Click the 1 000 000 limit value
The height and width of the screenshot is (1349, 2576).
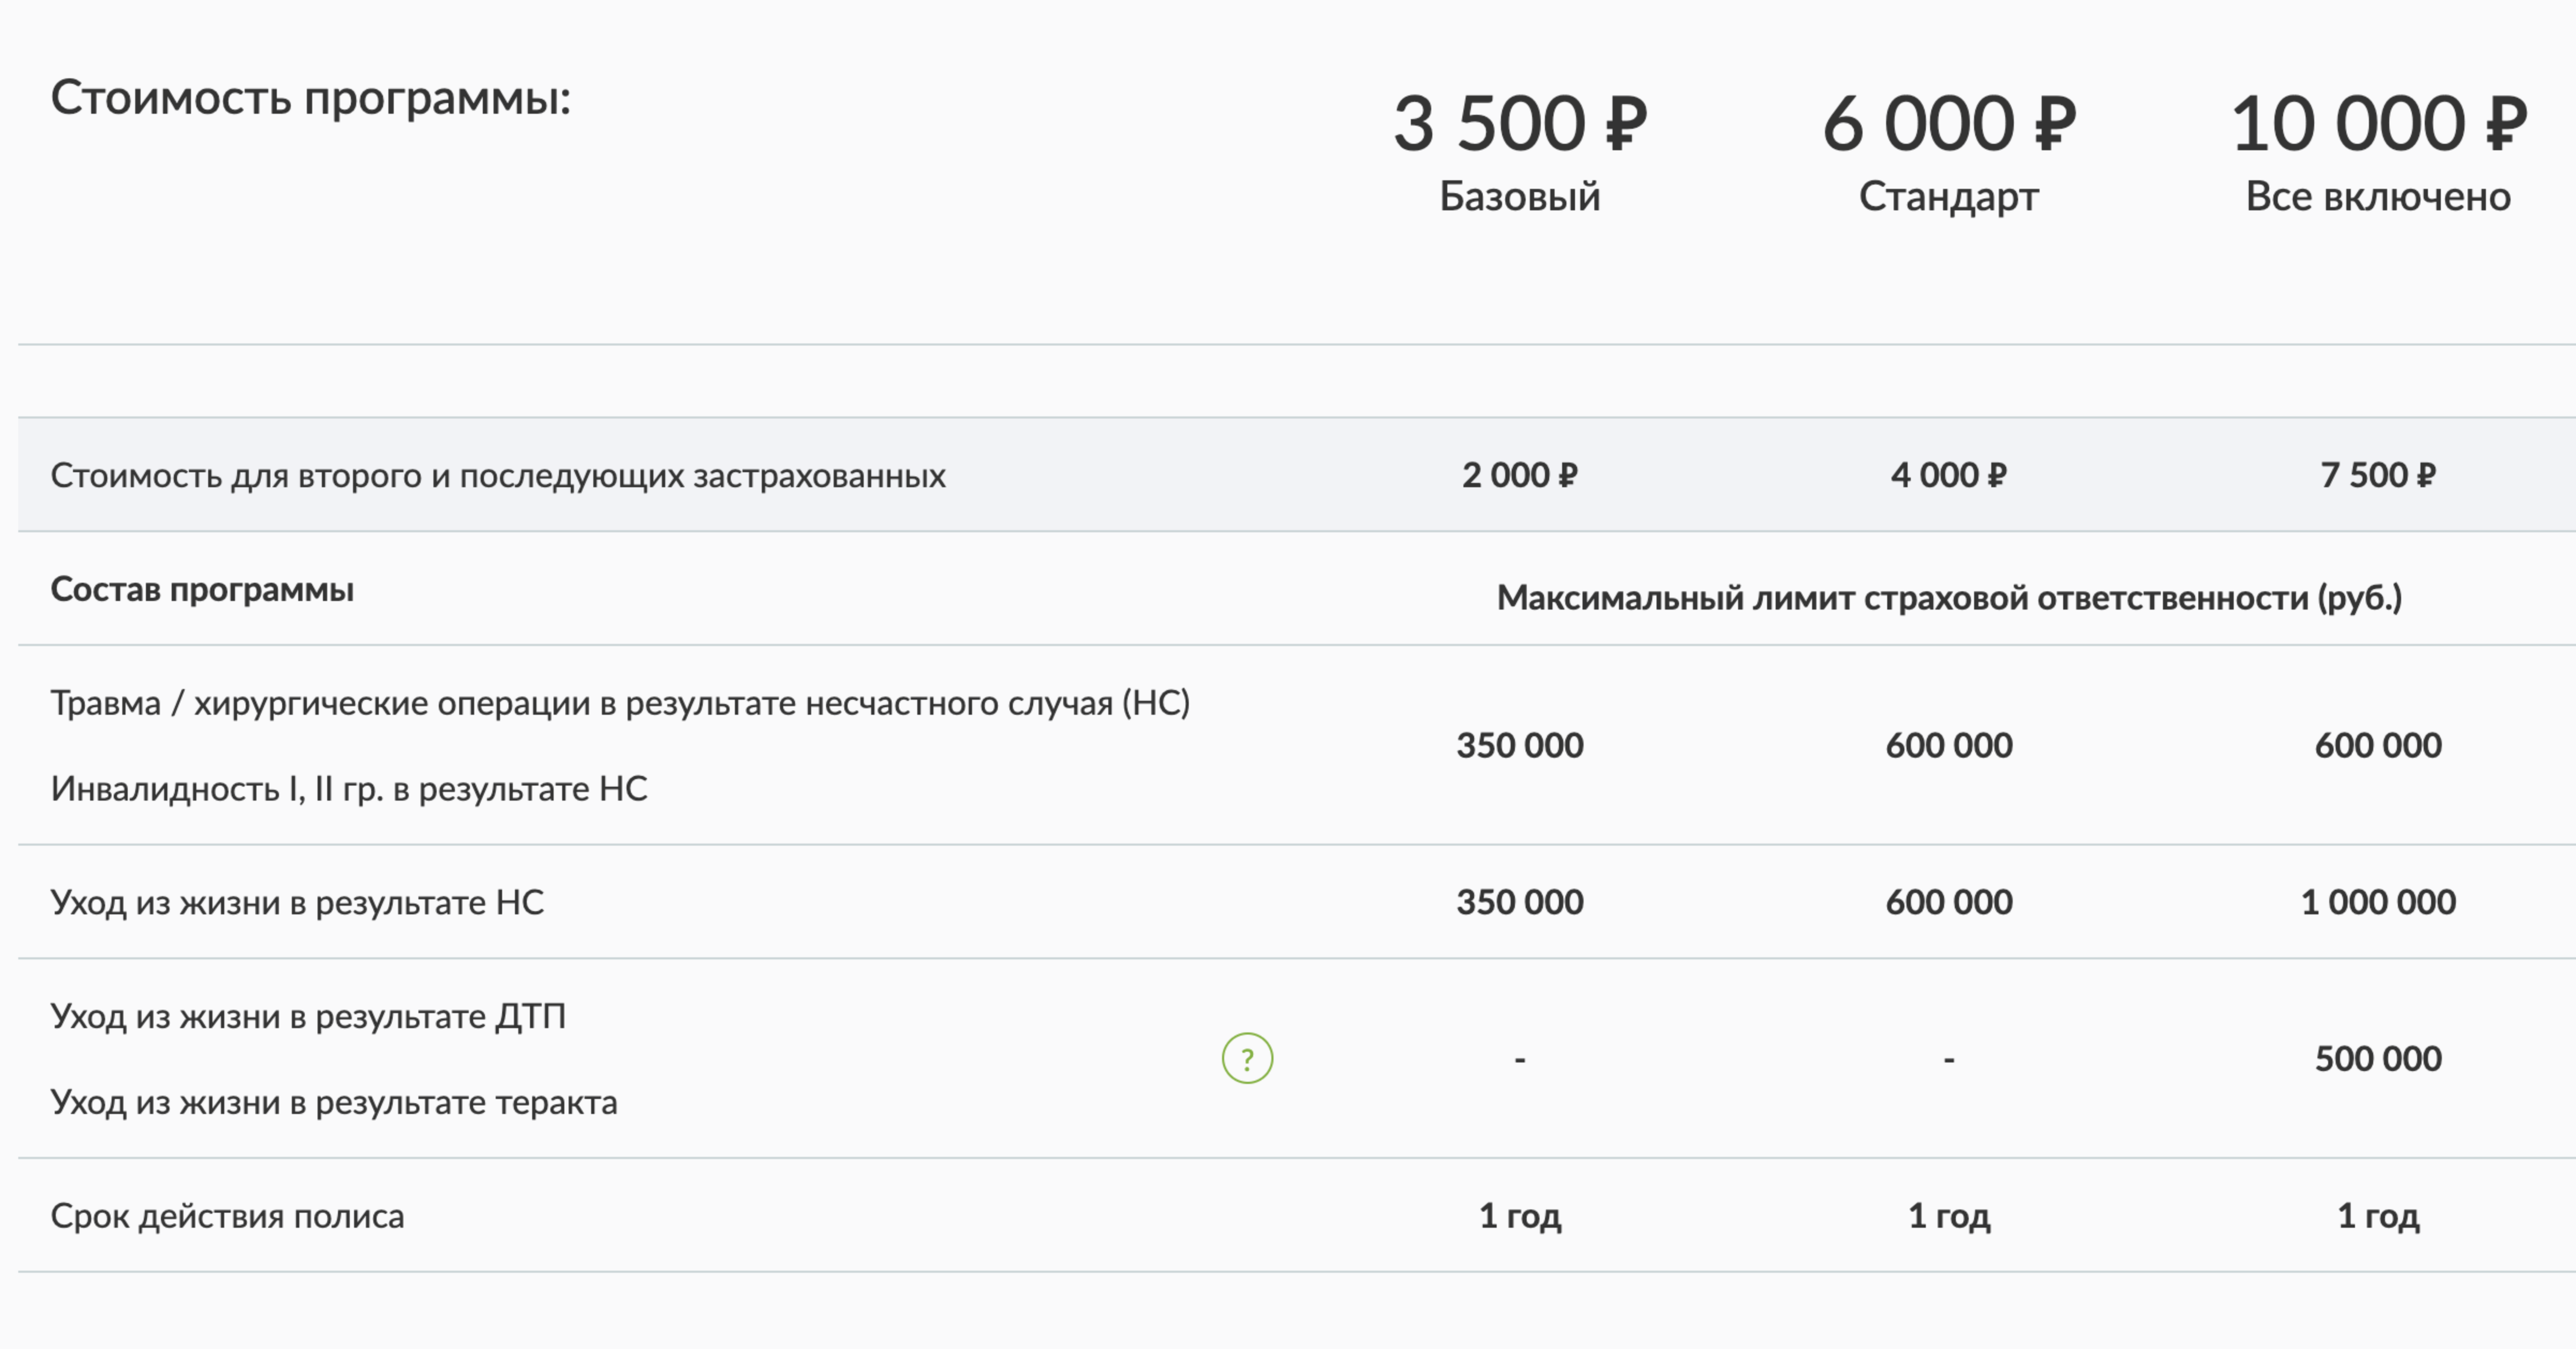pyautogui.click(x=2378, y=902)
